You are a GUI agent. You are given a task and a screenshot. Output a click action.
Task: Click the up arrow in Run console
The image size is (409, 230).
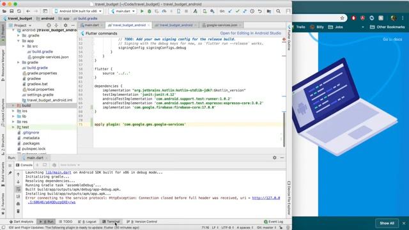pos(19,174)
